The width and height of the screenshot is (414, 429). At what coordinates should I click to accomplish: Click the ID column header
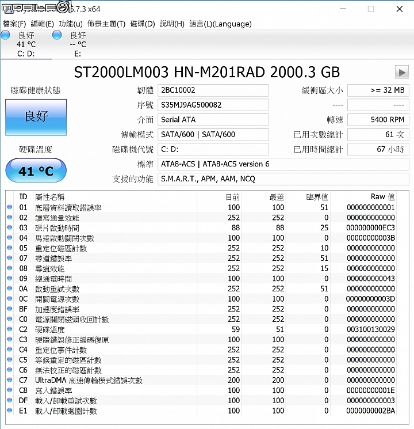tap(23, 197)
